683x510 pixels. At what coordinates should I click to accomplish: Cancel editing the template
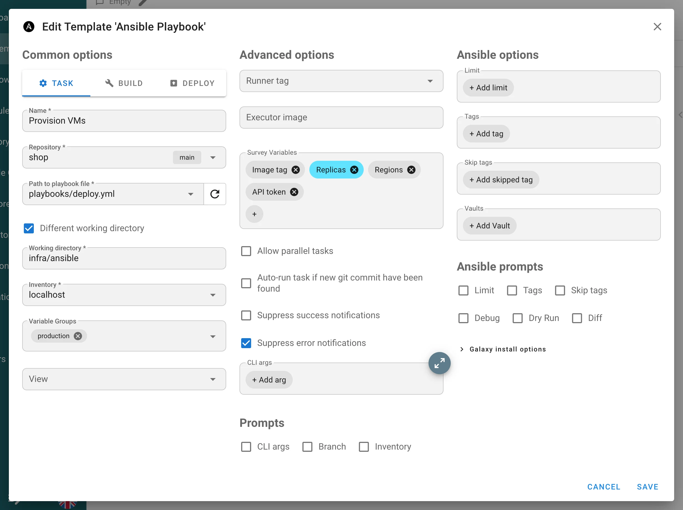(604, 487)
